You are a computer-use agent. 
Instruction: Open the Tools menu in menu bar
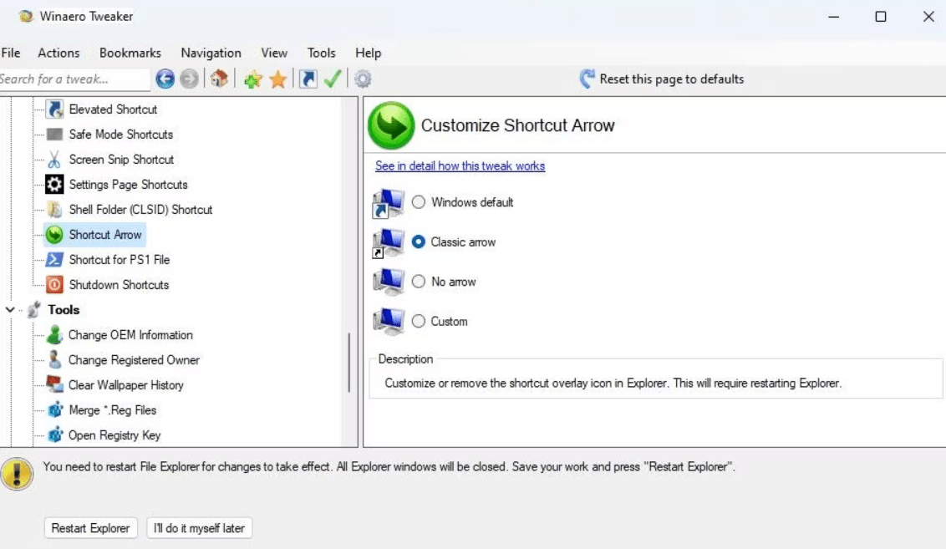click(x=321, y=53)
